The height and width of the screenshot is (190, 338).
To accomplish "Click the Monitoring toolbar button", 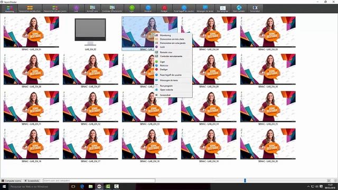I will click(10, 8).
